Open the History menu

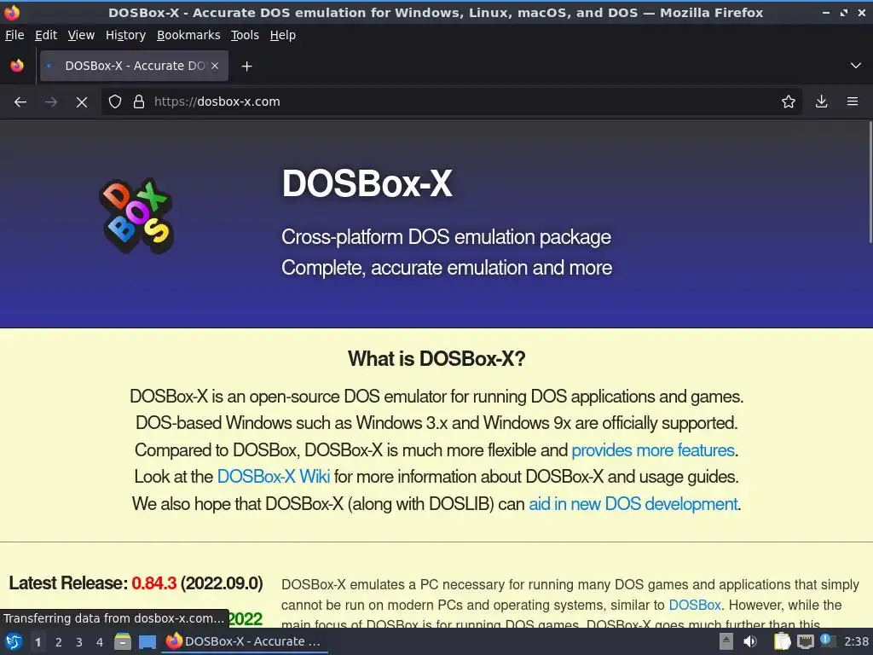[126, 35]
